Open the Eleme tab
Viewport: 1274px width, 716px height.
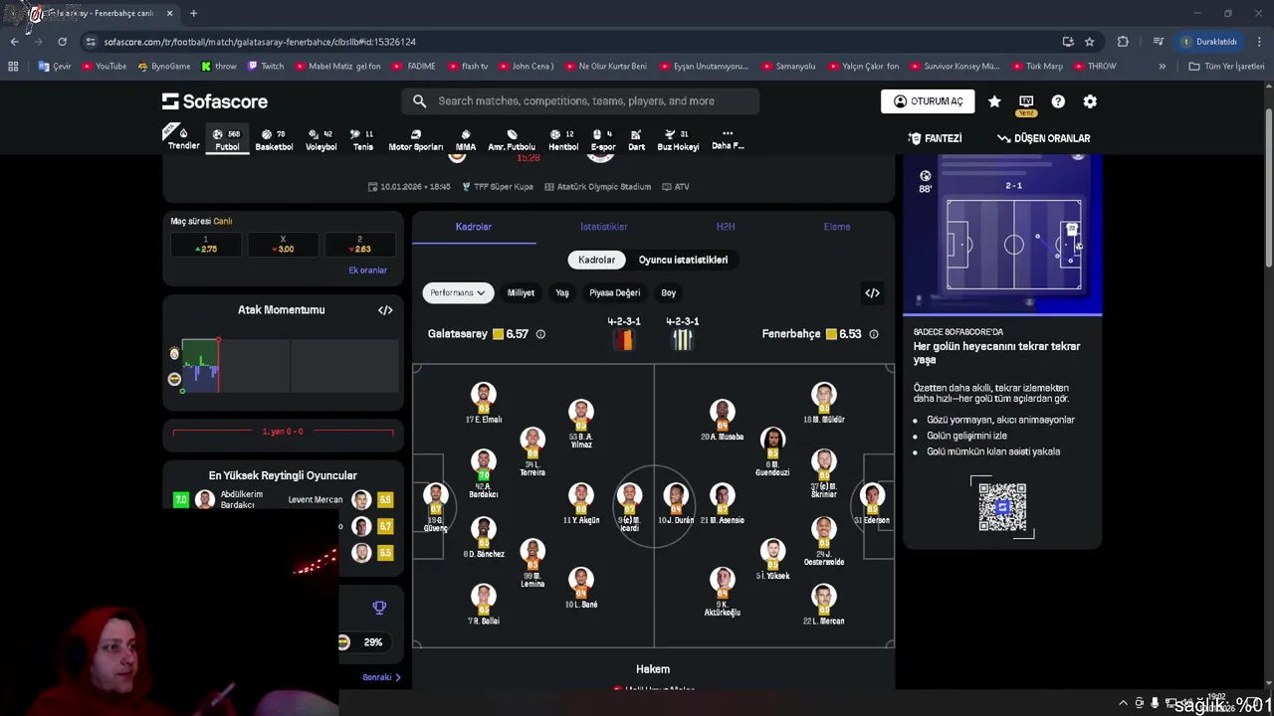point(837,227)
